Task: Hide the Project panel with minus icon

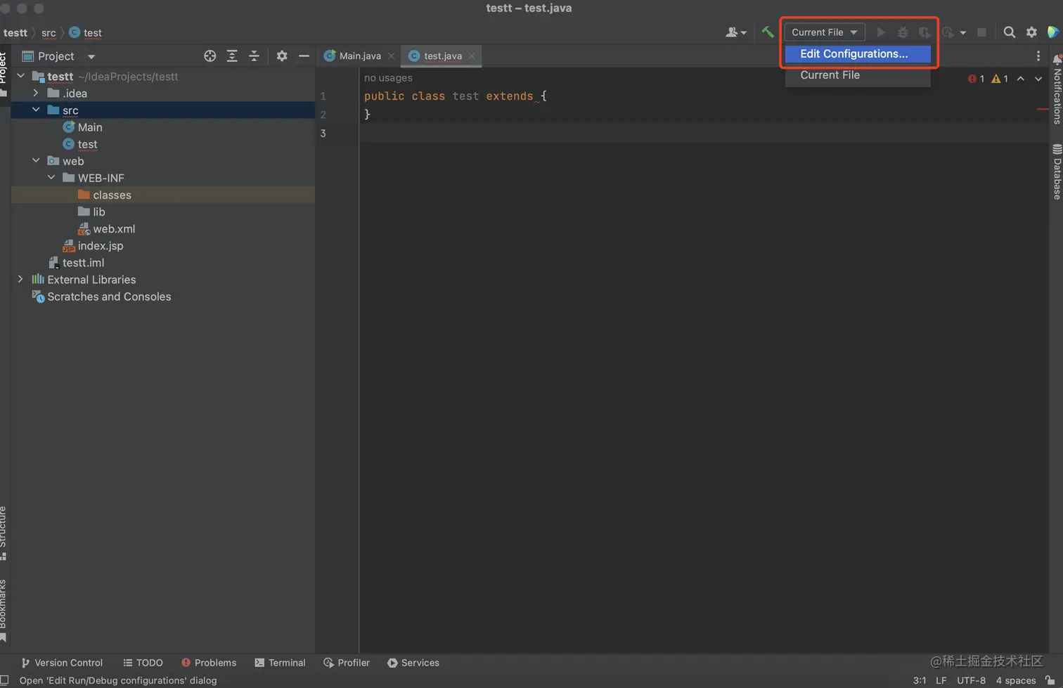Action: pyautogui.click(x=304, y=56)
